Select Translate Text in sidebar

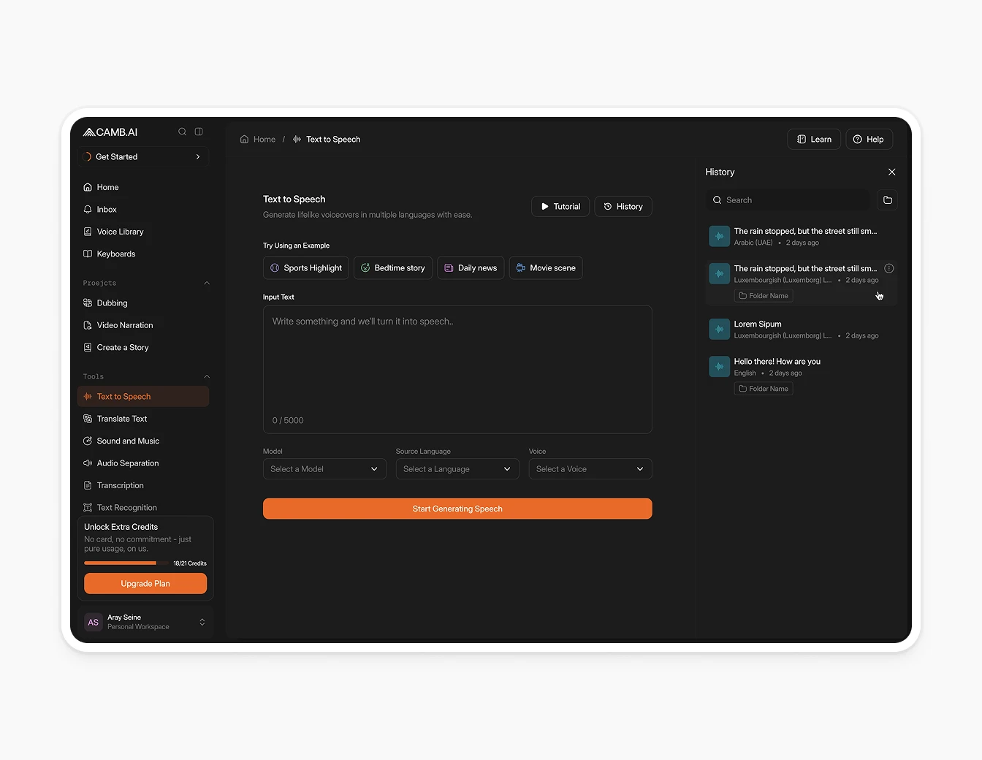[122, 419]
